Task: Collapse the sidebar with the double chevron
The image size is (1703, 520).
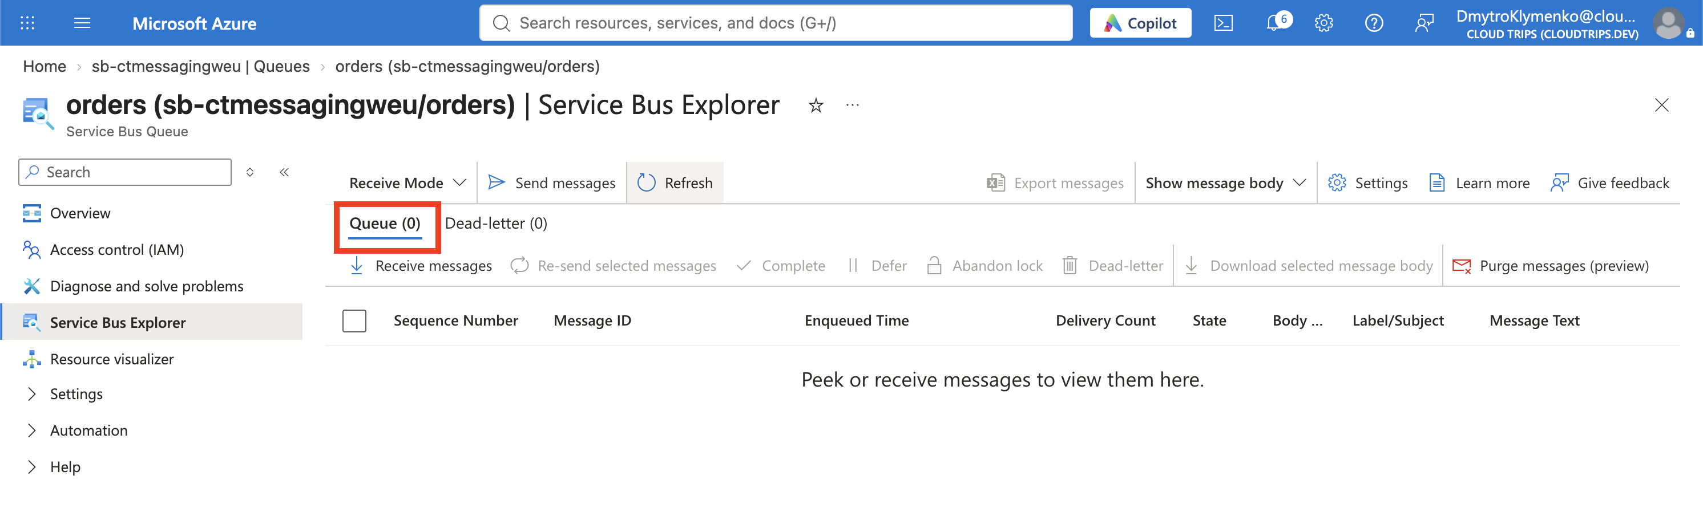Action: (x=284, y=172)
